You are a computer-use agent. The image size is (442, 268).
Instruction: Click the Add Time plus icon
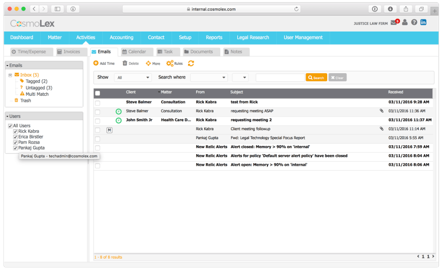tap(96, 63)
